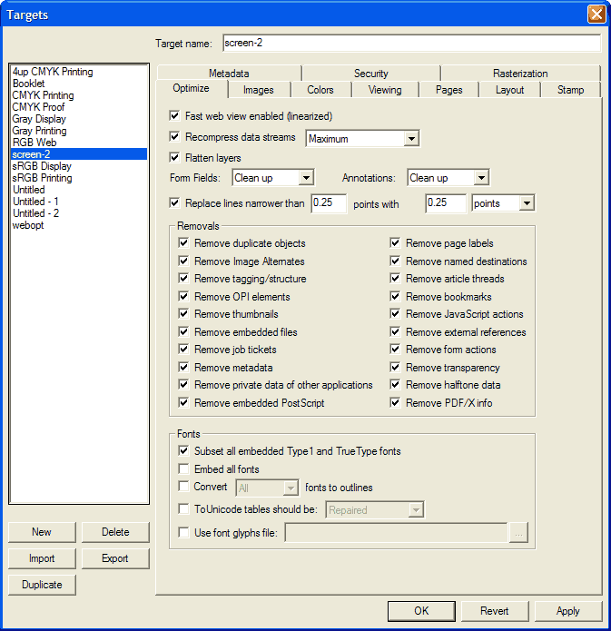This screenshot has width=611, height=631.
Task: Open the Security tab
Action: (370, 74)
